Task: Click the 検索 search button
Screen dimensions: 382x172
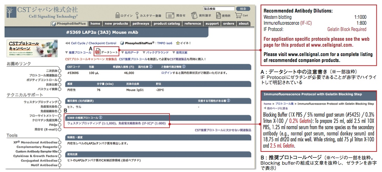Action: pos(243,9)
